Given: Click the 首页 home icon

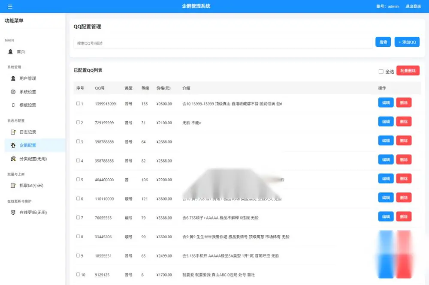Looking at the screenshot, I should (x=10, y=52).
